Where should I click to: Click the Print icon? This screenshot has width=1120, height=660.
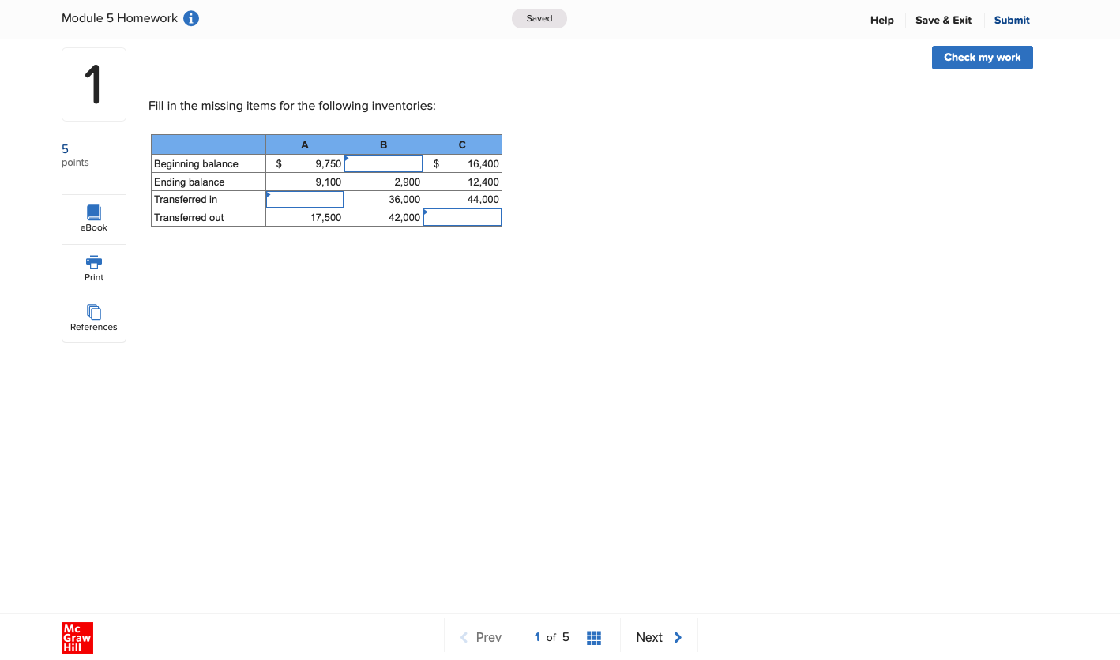click(93, 268)
